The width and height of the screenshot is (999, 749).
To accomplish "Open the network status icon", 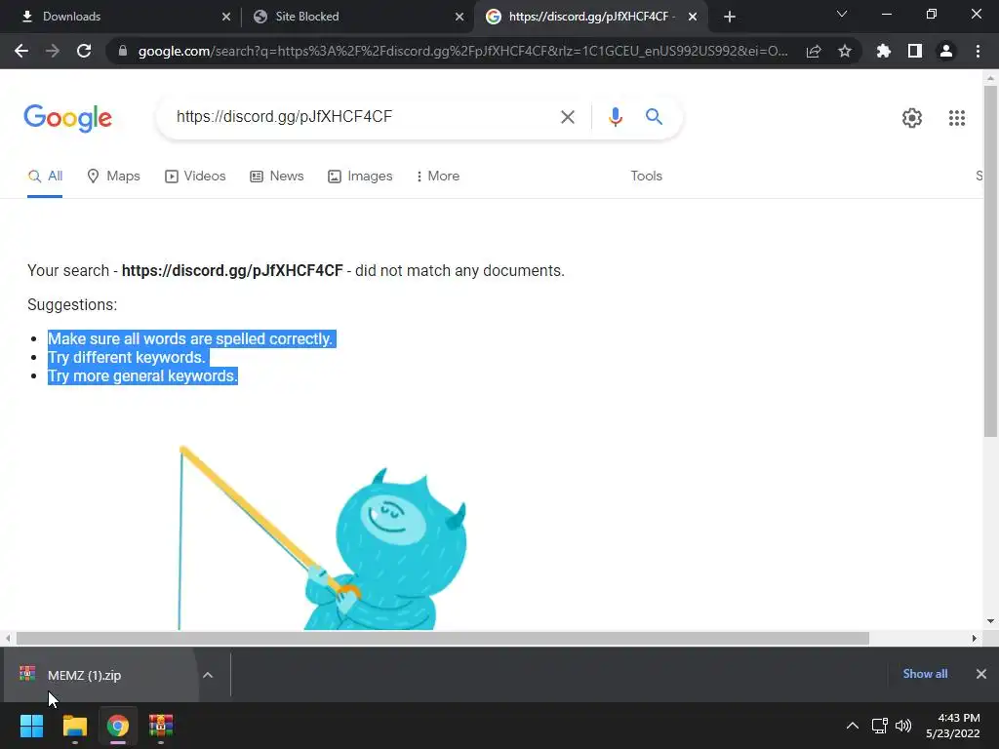I will [879, 726].
